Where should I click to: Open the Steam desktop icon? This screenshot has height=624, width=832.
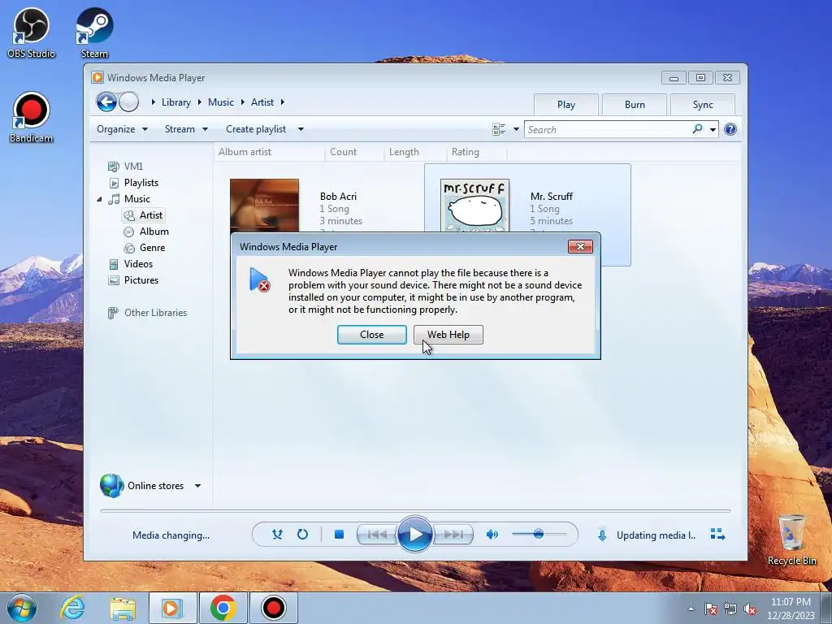pyautogui.click(x=94, y=32)
